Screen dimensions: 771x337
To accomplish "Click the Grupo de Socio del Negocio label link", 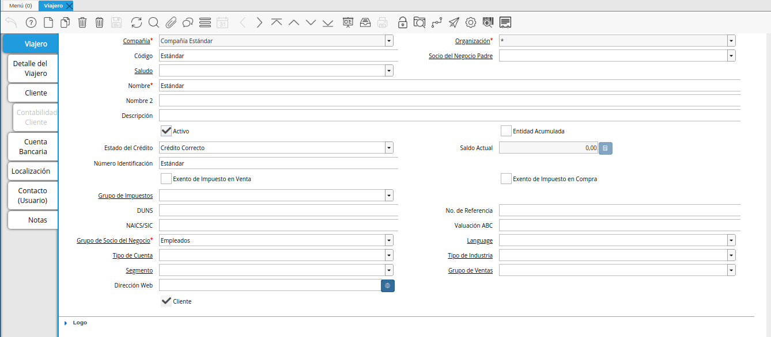I will coord(114,240).
